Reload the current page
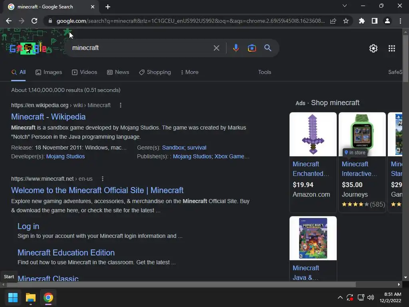This screenshot has height=307, width=409. pos(34,21)
